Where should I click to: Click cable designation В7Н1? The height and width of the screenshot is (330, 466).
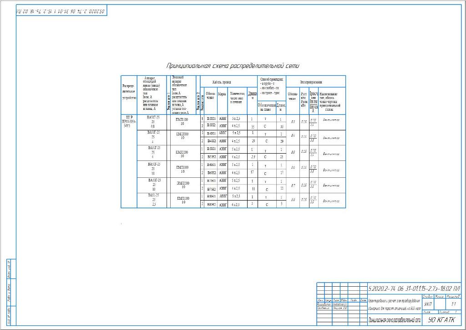[211, 180]
